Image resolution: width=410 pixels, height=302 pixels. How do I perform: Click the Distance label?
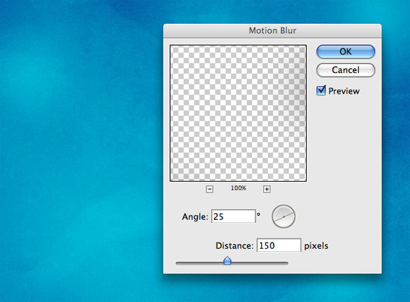[x=234, y=246]
